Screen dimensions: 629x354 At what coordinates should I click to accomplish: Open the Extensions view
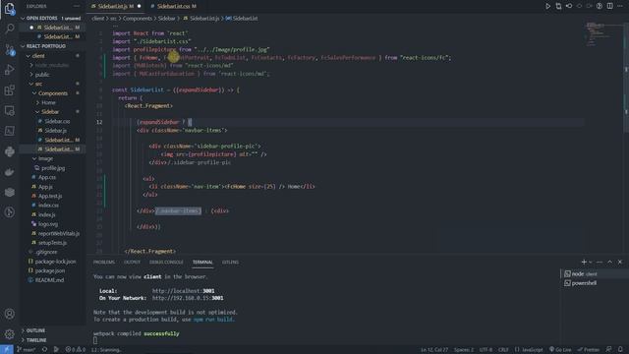pos(10,90)
